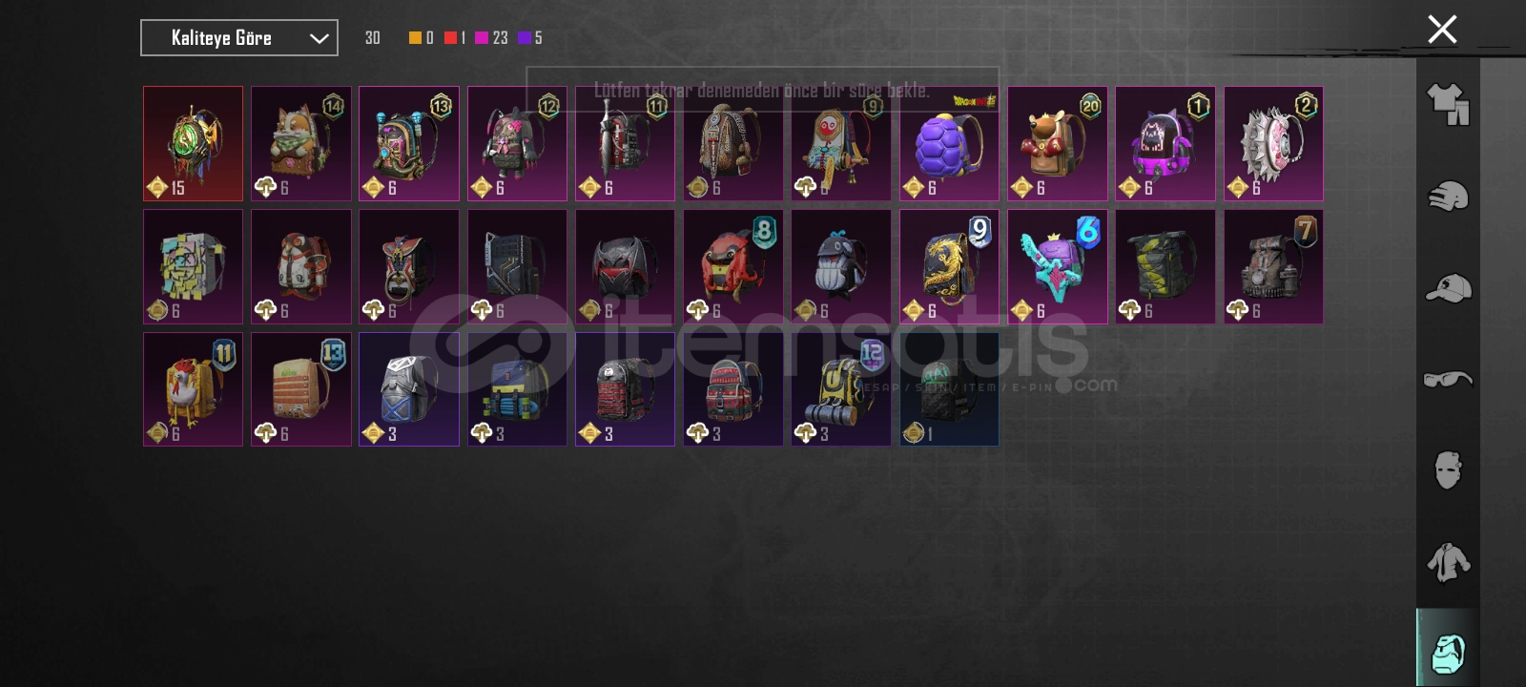The image size is (1526, 687).
Task: Filter by the orange quality swatch
Action: point(415,38)
